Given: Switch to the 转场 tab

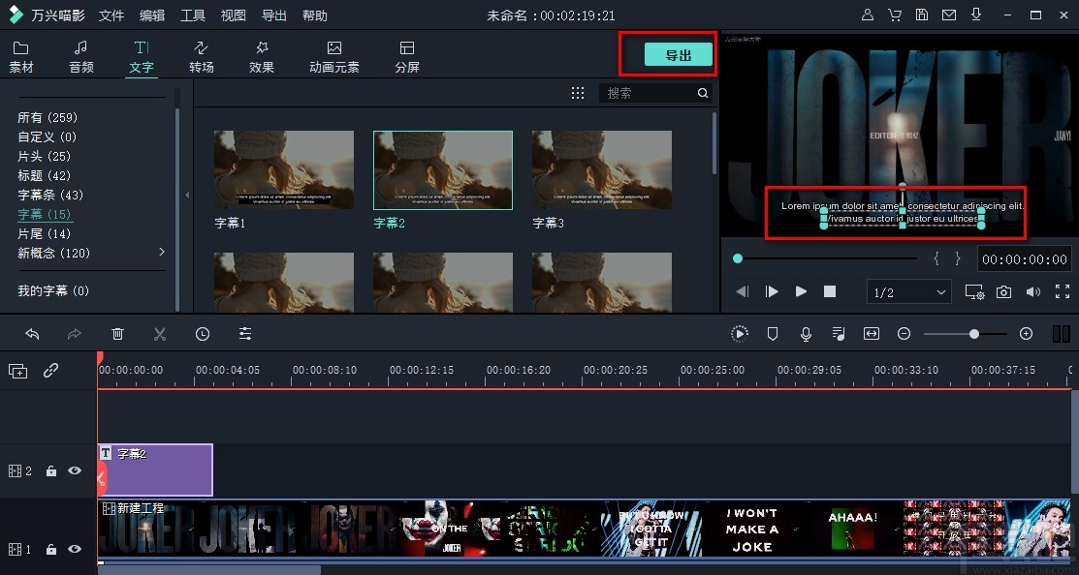Looking at the screenshot, I should pyautogui.click(x=202, y=55).
